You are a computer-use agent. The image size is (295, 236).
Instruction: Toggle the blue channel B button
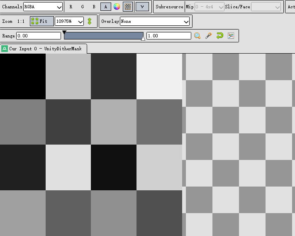94,7
